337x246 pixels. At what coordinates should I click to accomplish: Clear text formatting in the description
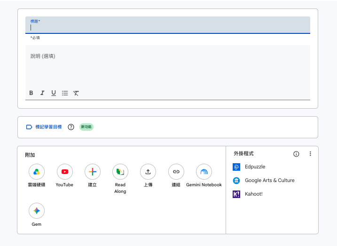[76, 93]
